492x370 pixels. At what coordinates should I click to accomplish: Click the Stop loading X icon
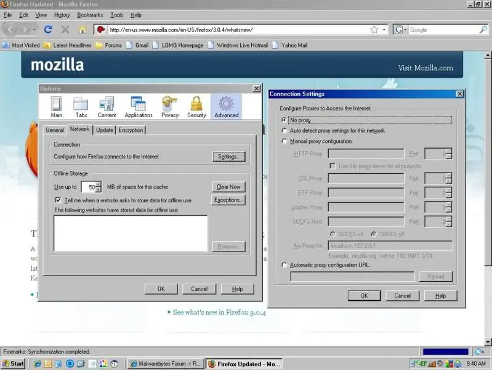click(65, 30)
